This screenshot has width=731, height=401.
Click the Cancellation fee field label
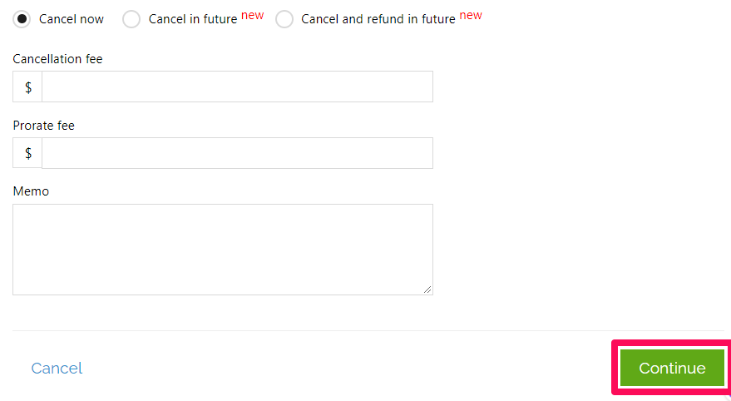pyautogui.click(x=58, y=59)
